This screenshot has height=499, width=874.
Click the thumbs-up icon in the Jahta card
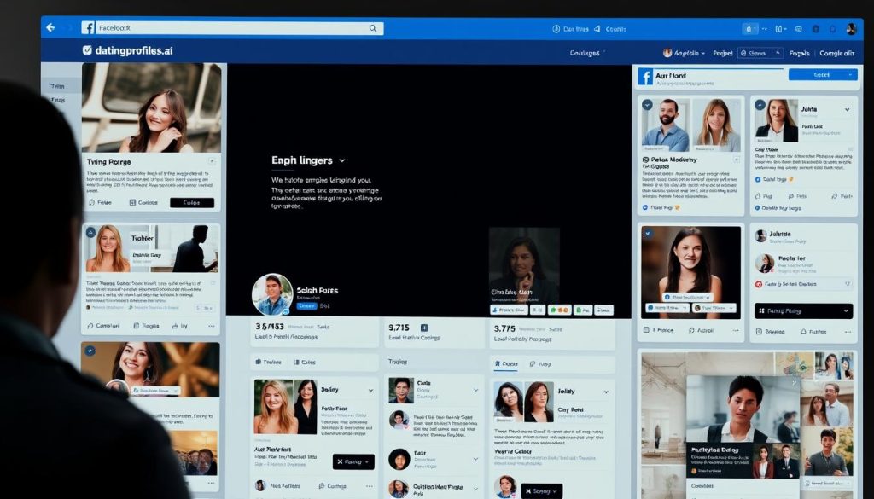click(x=759, y=196)
